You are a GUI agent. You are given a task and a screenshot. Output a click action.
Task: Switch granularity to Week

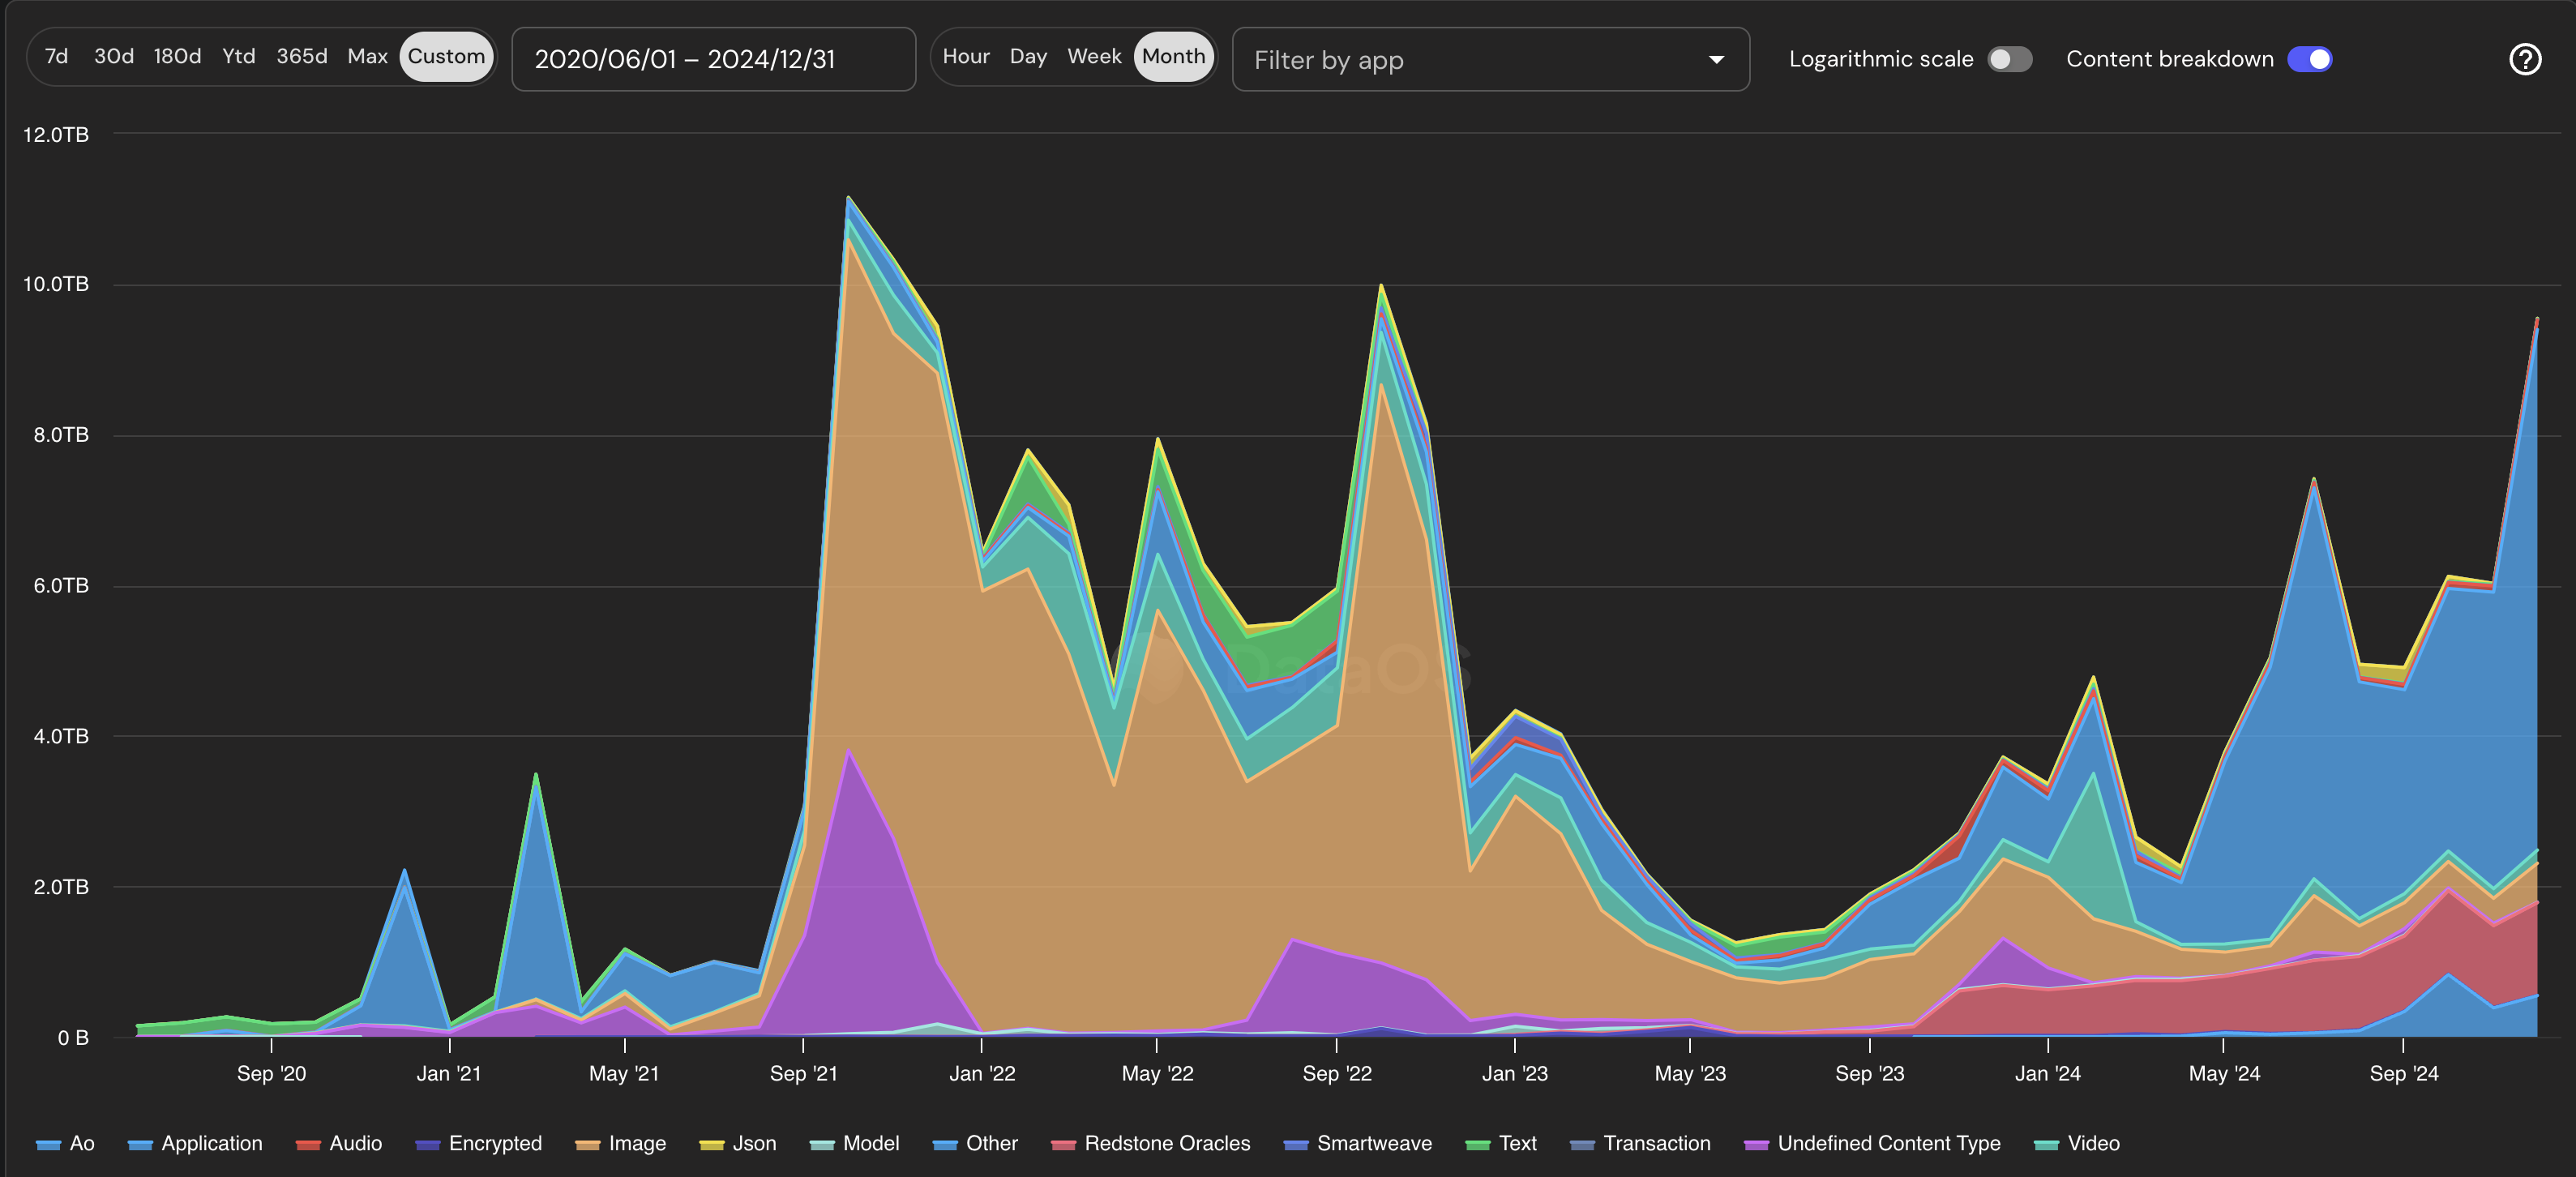click(1094, 56)
